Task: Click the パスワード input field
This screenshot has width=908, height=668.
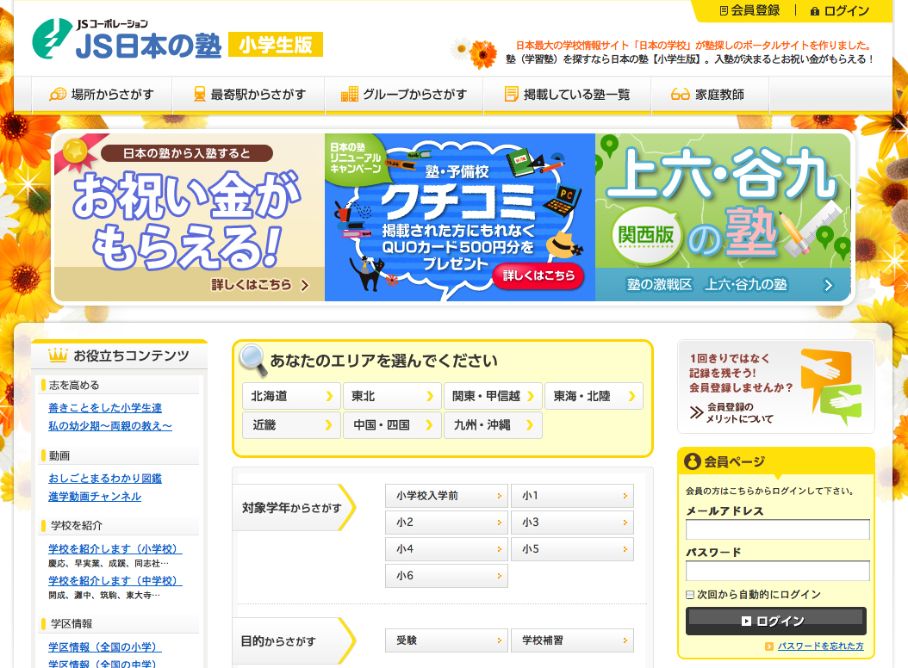Action: pyautogui.click(x=778, y=570)
